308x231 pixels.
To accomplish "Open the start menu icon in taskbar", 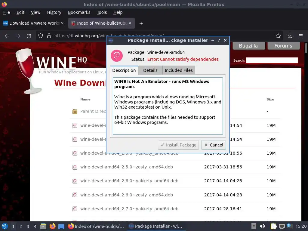I will [5, 226].
